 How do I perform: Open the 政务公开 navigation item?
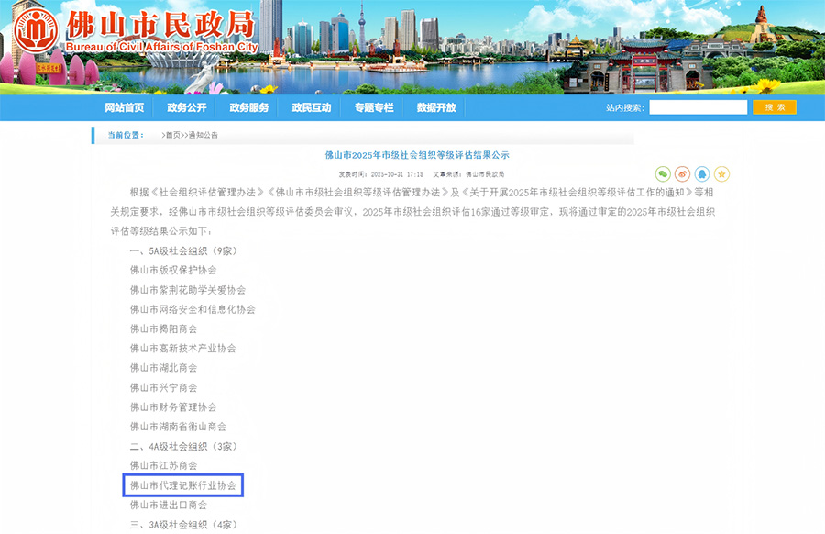tap(186, 107)
